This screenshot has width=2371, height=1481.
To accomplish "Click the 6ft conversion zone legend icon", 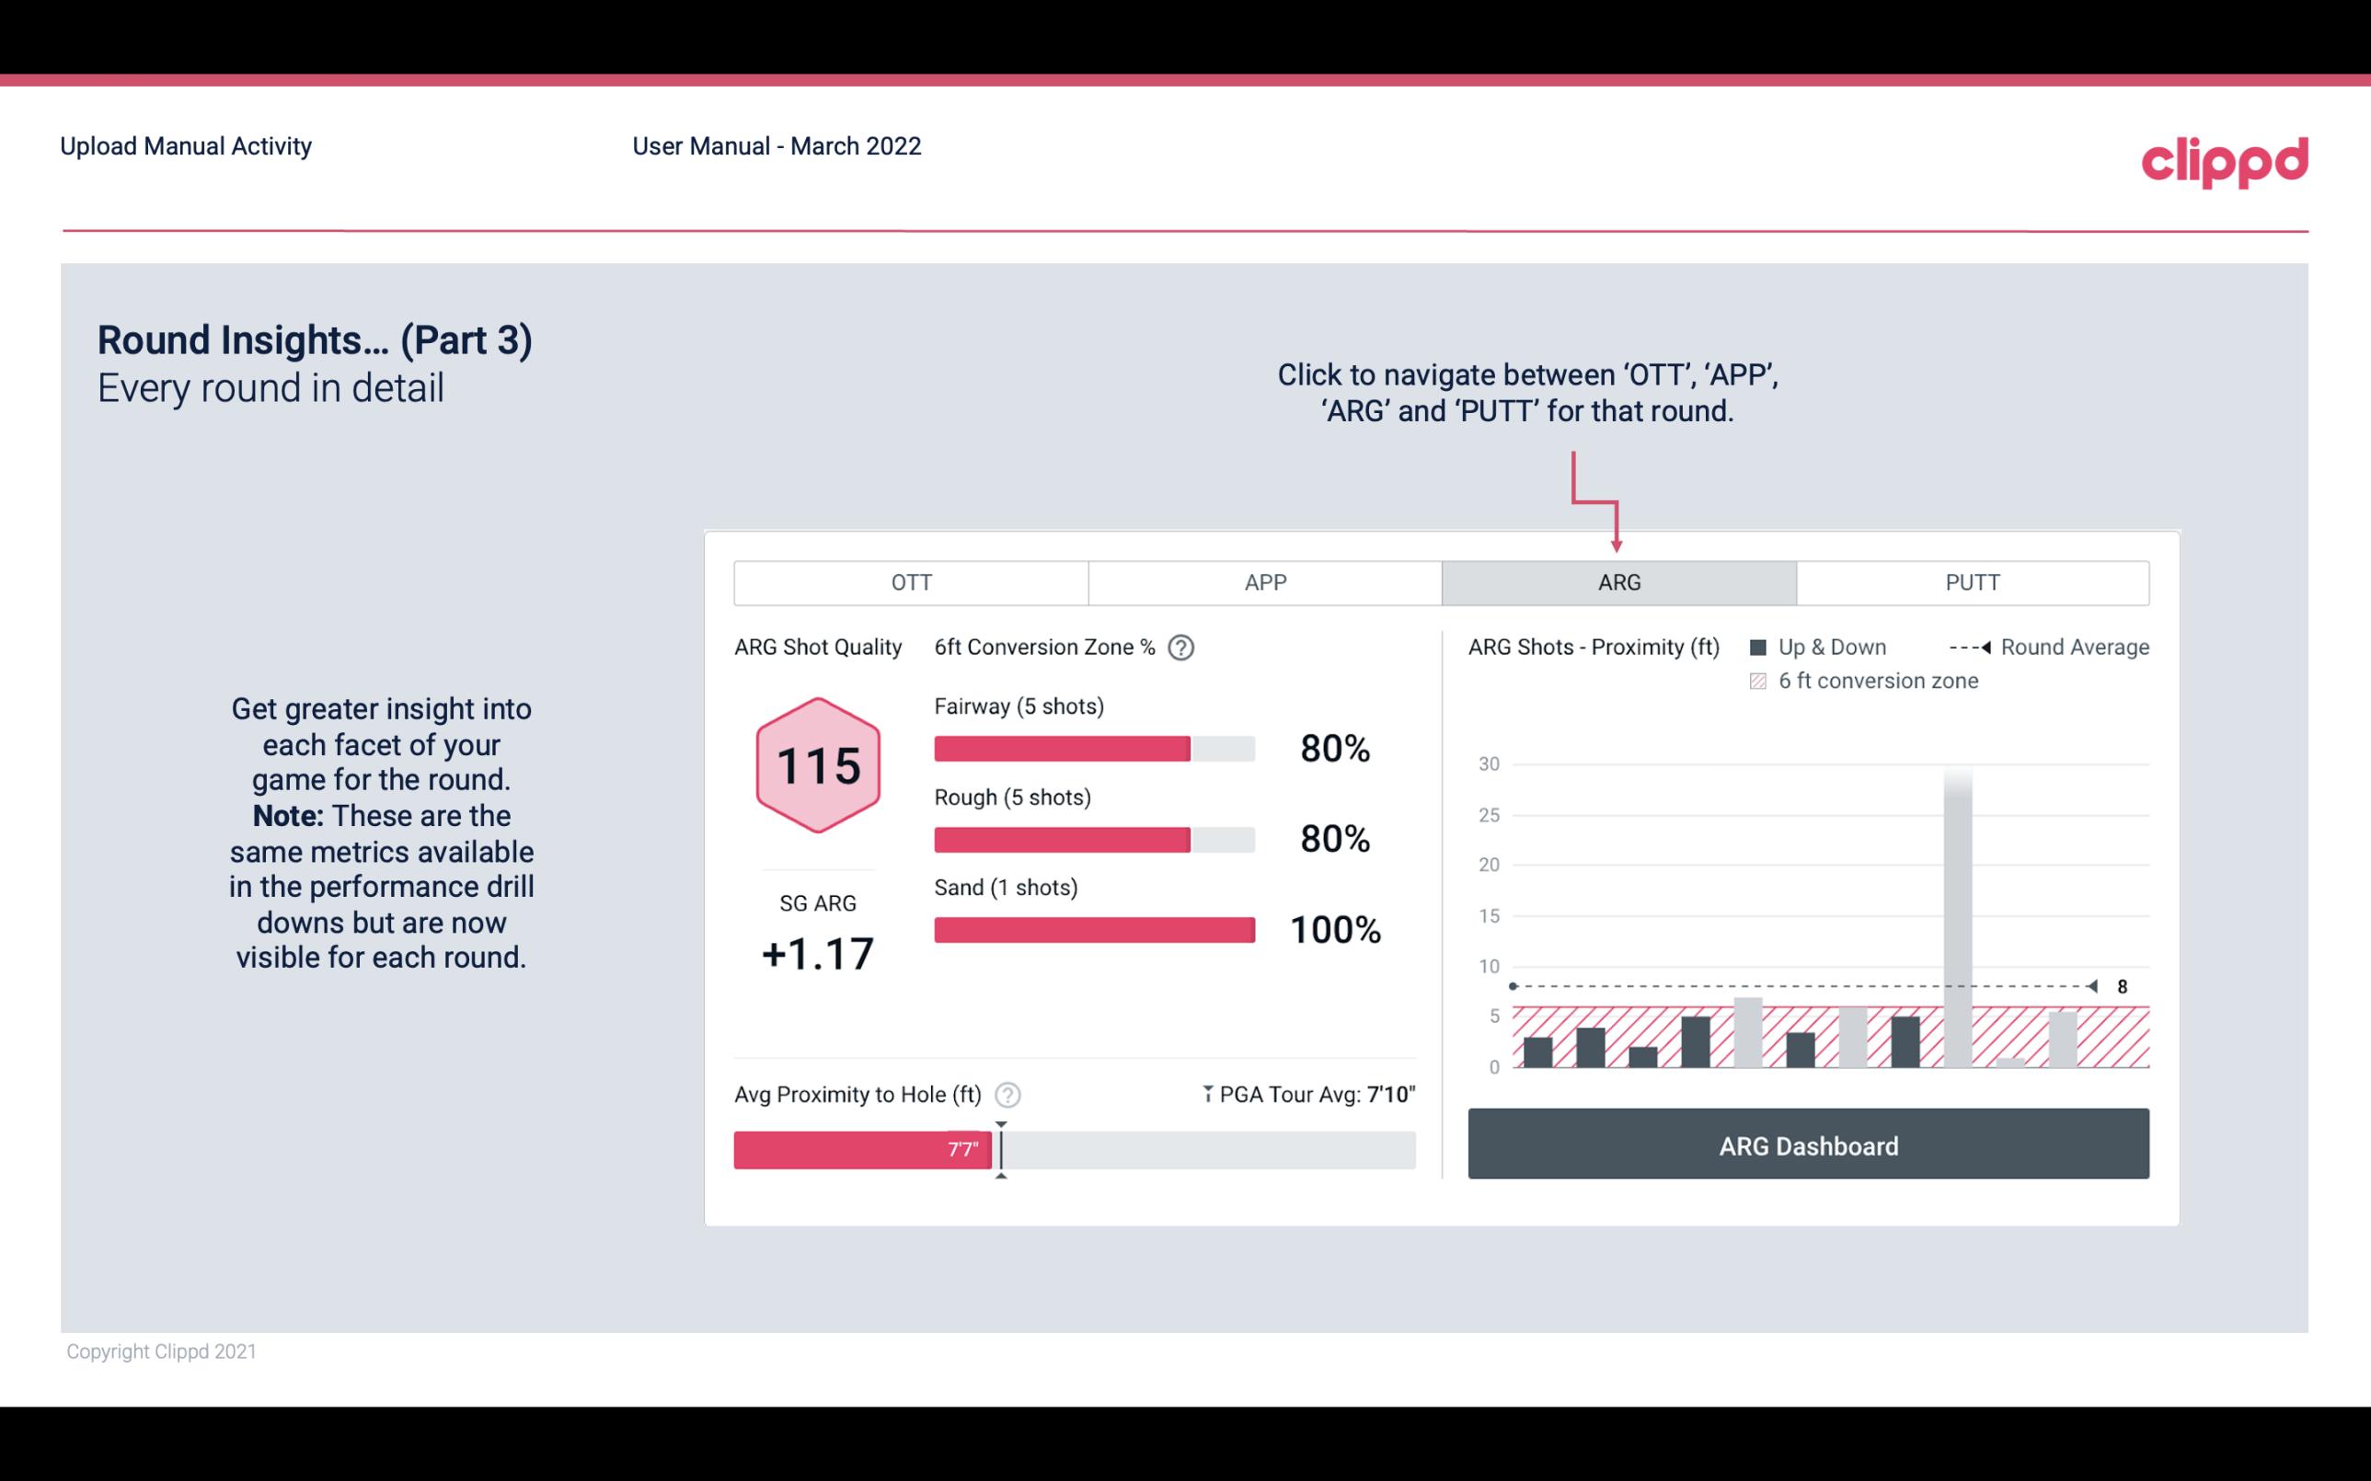I will (x=1760, y=679).
